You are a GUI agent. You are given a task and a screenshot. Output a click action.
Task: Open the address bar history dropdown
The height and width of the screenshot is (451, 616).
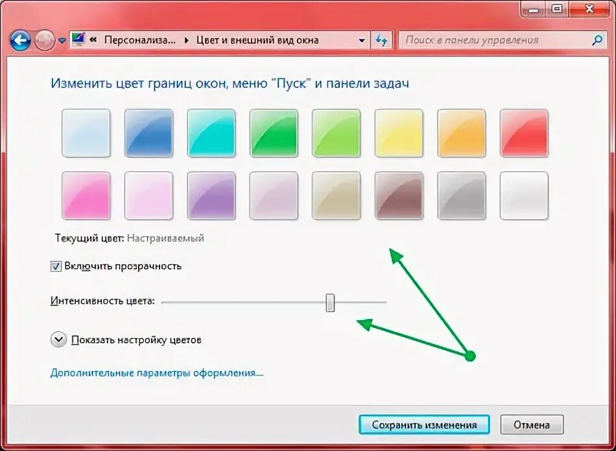362,40
